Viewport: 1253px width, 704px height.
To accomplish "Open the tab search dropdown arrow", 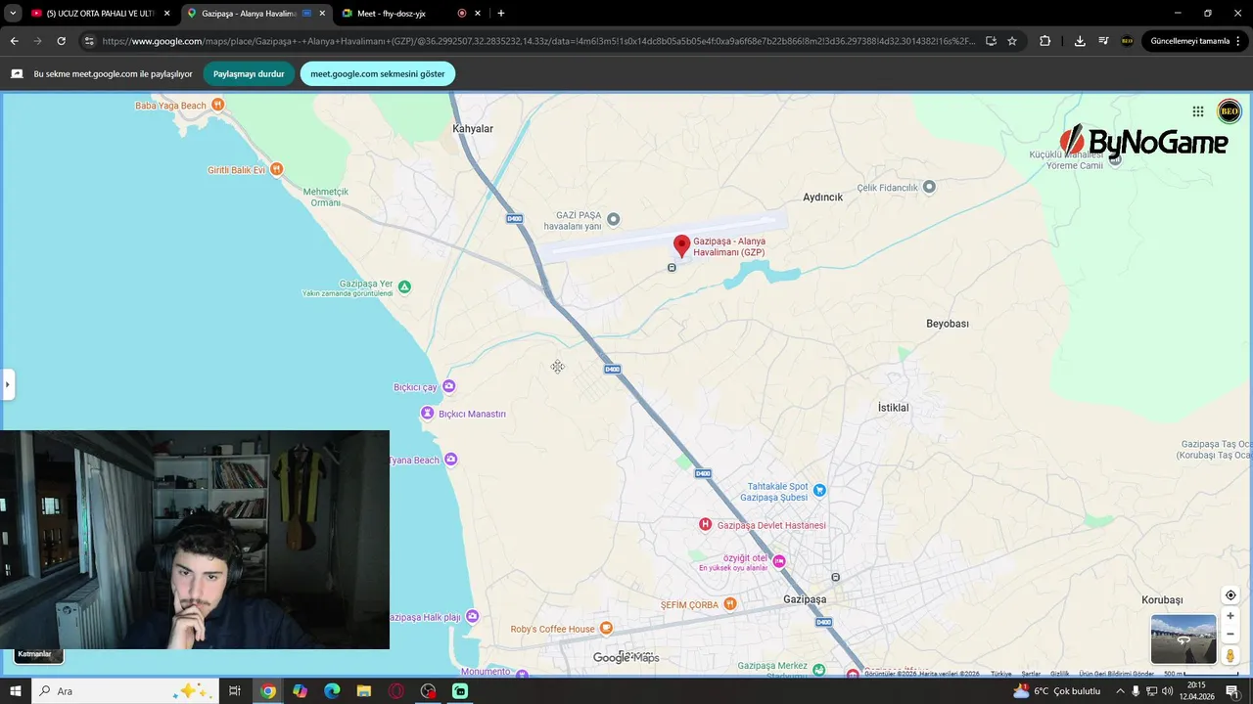I will click(x=13, y=14).
